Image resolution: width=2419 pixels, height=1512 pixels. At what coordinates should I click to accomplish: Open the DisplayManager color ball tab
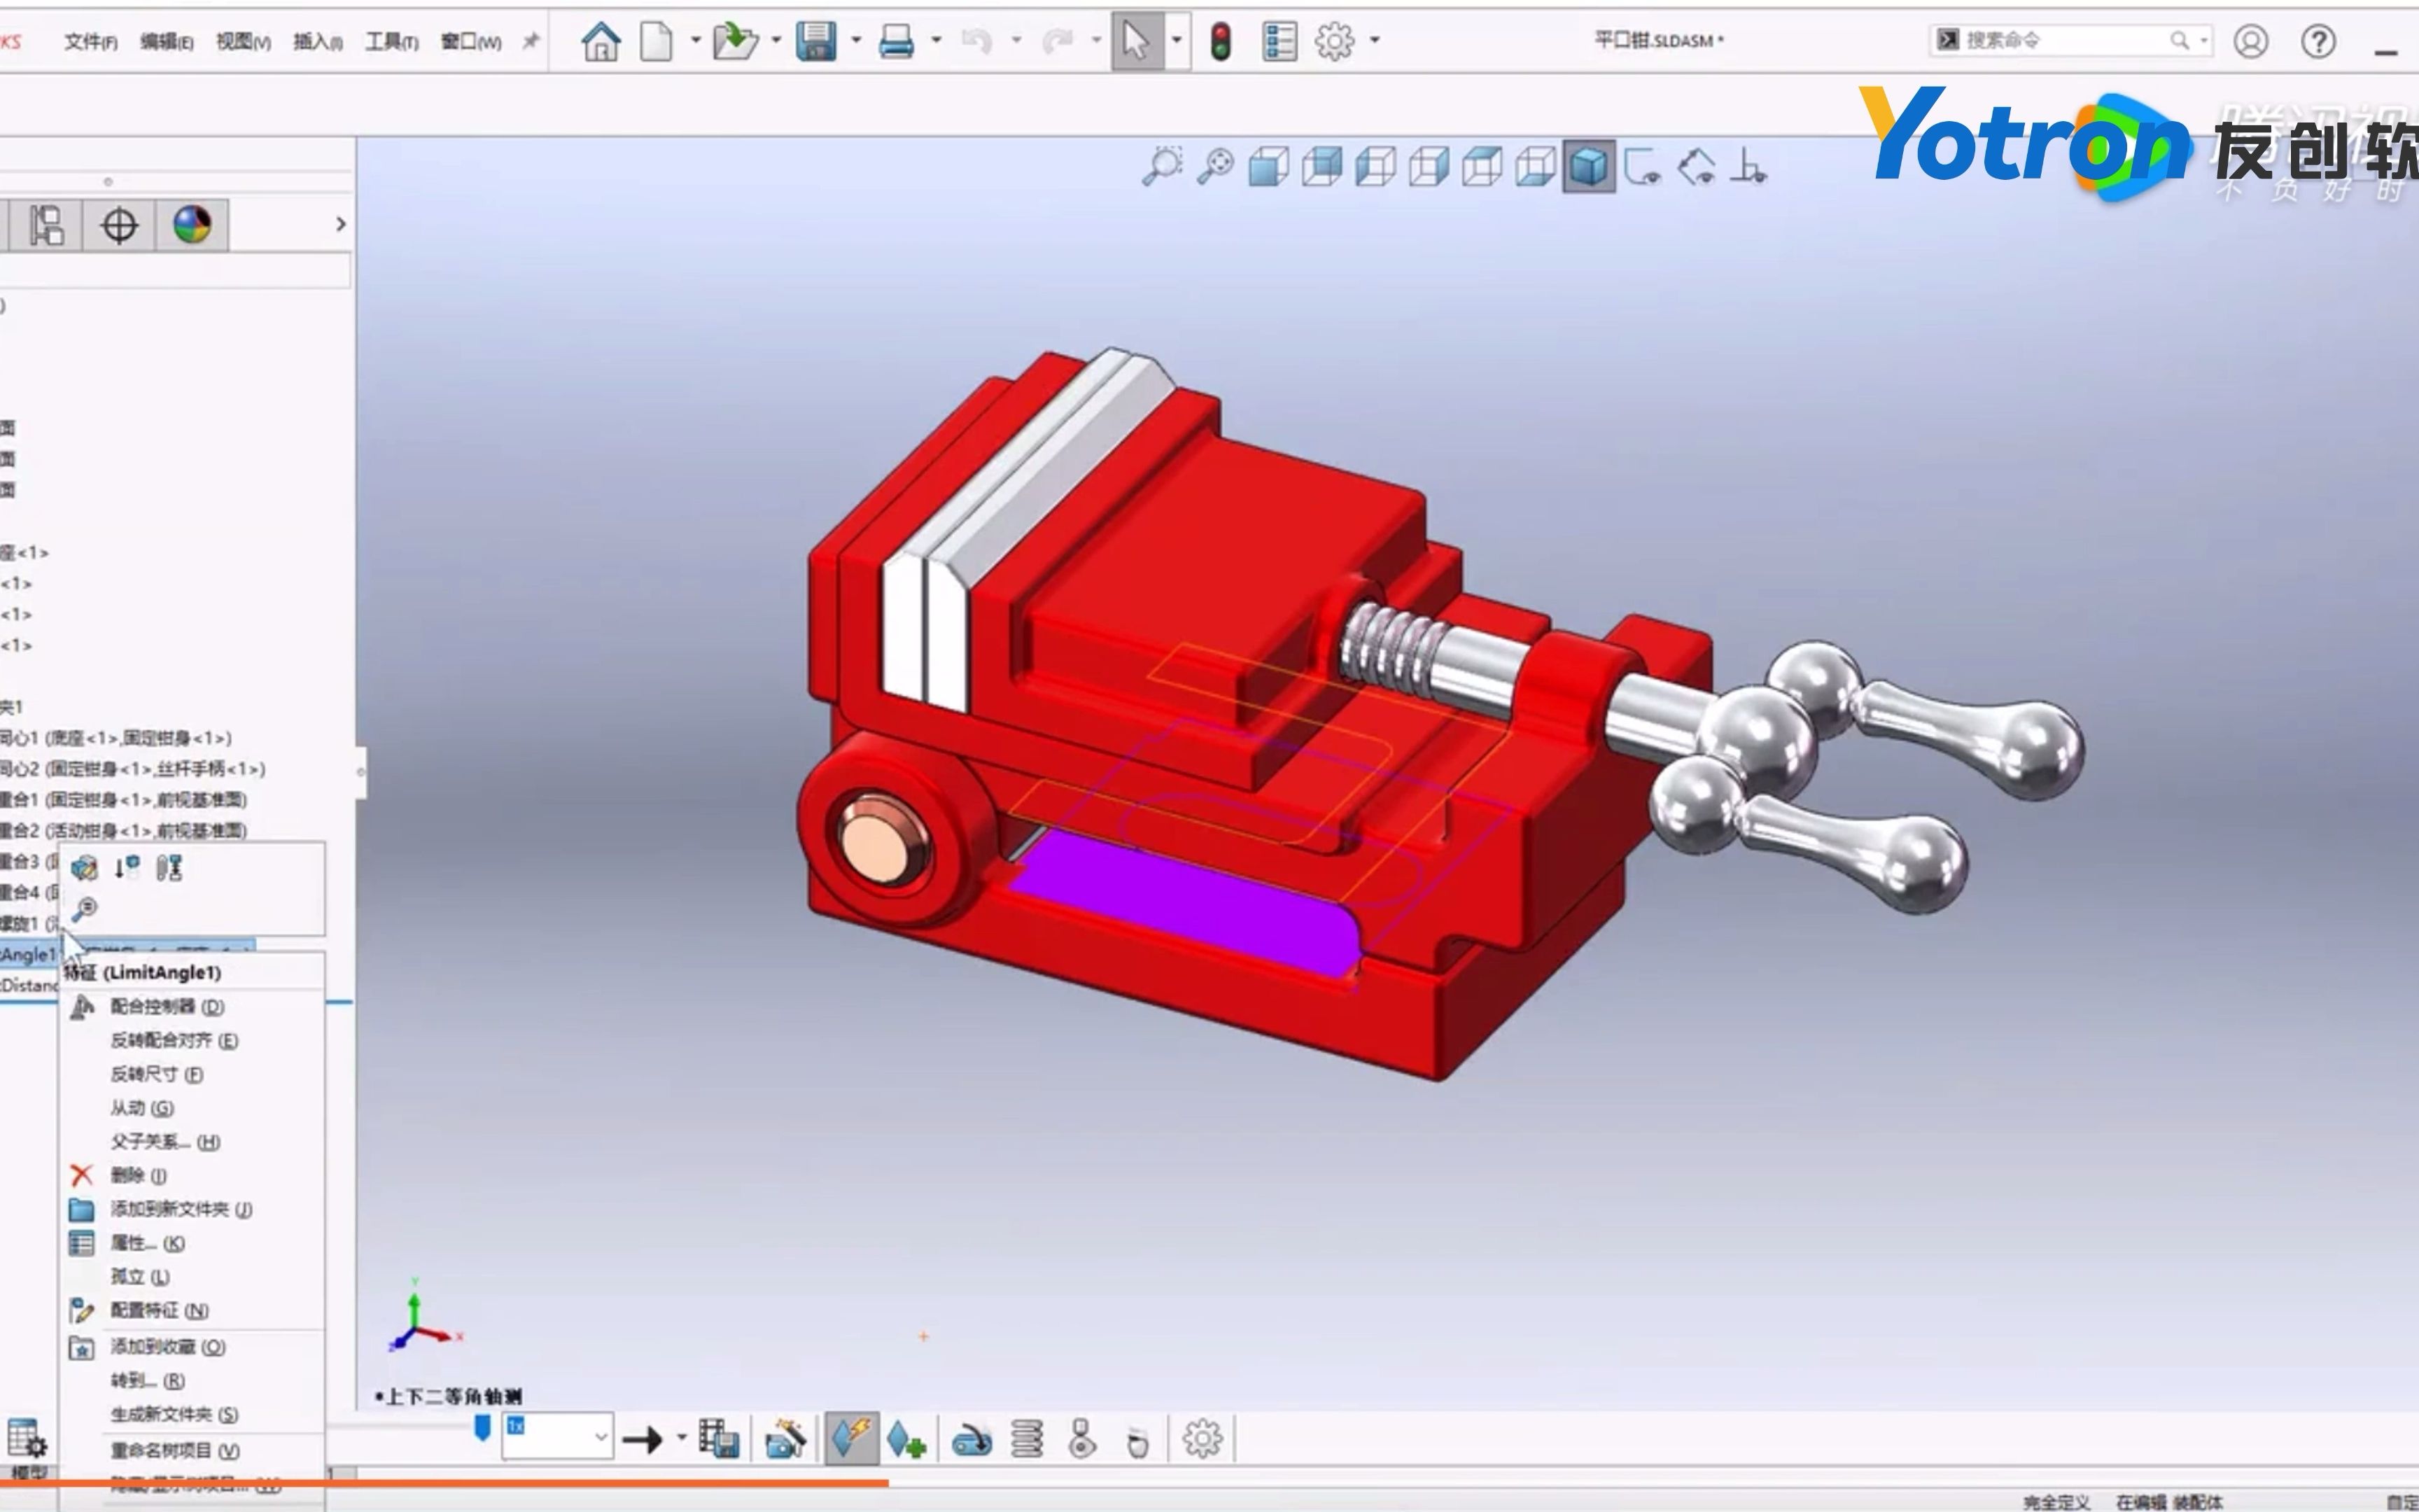point(192,224)
